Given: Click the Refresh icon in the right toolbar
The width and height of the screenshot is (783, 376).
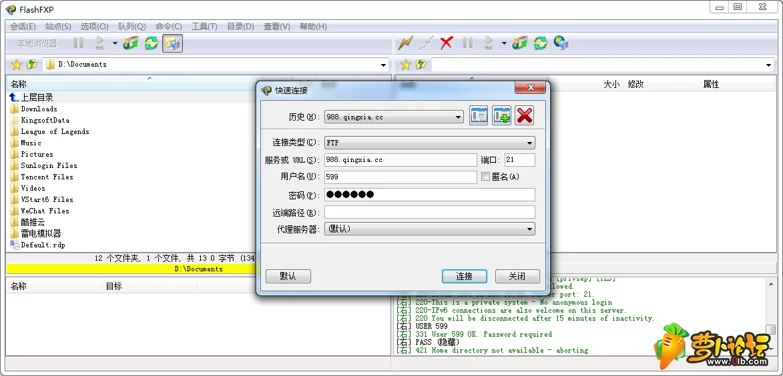Looking at the screenshot, I should 540,43.
